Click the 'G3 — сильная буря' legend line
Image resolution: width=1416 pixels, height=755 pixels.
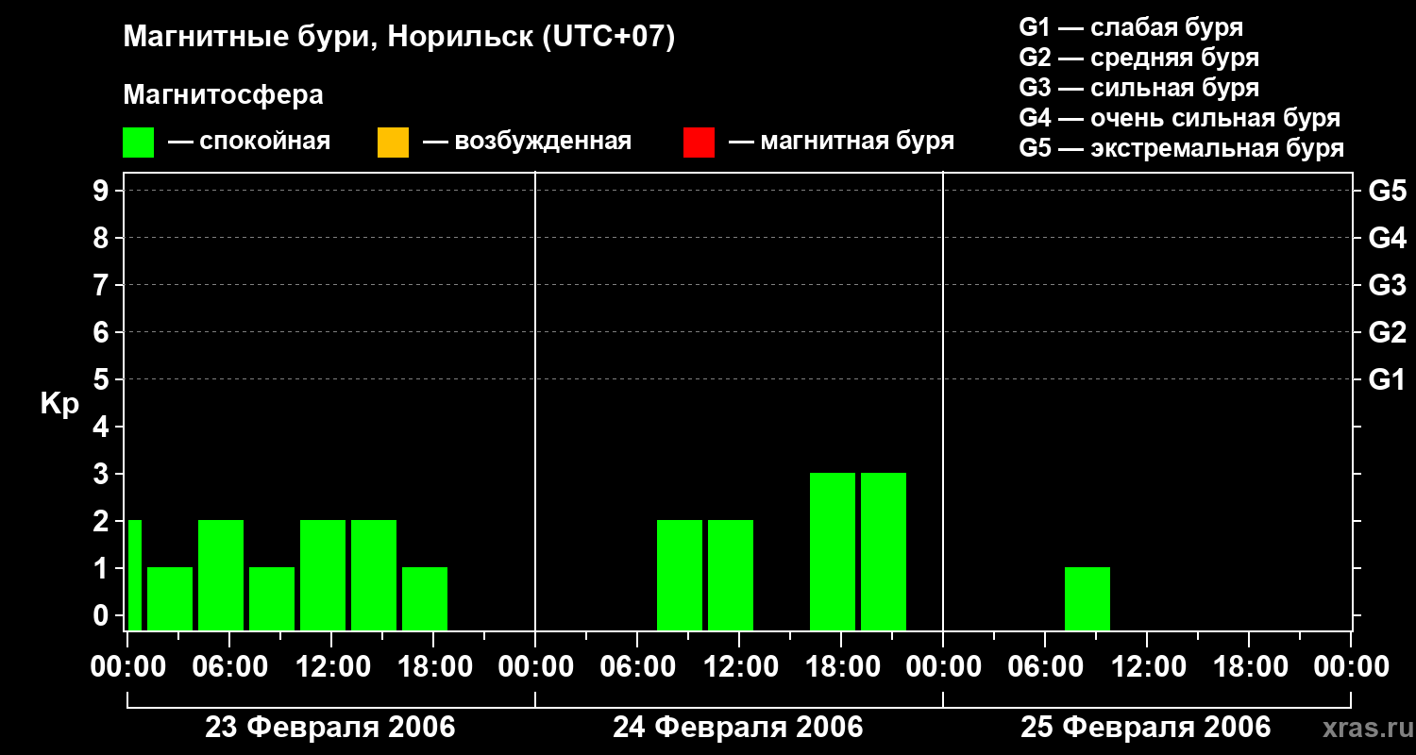click(1139, 88)
